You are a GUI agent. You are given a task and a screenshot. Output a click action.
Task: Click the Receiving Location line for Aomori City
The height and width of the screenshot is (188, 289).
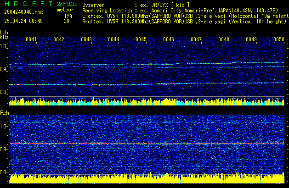coord(180,11)
